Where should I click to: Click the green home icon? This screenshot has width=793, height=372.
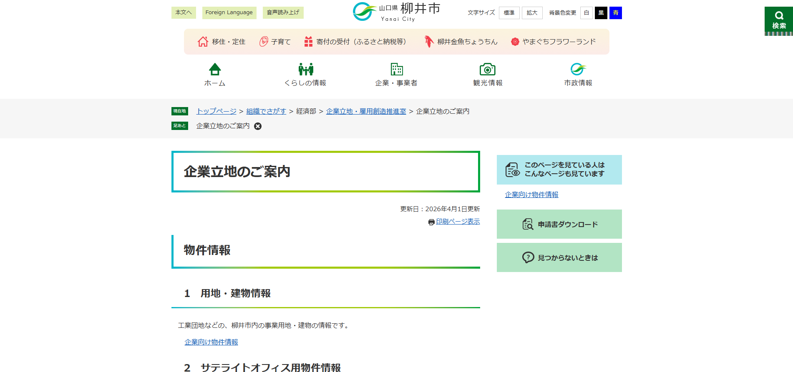tap(215, 69)
